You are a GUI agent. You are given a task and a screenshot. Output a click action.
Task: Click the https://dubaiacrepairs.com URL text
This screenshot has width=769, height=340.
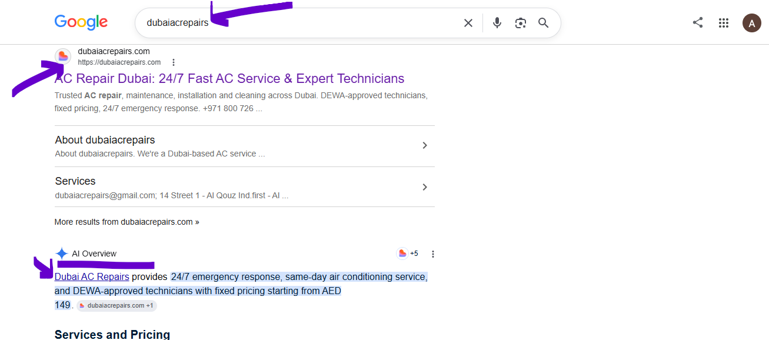point(119,62)
